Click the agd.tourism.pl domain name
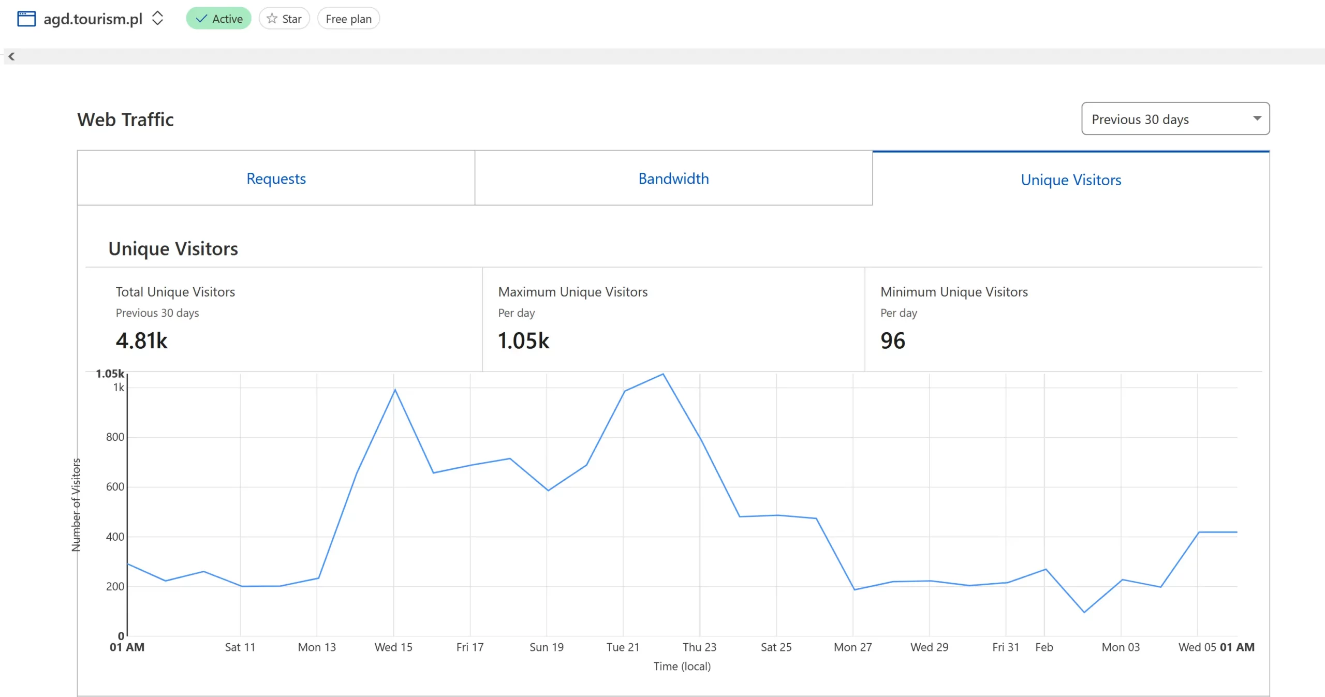This screenshot has width=1325, height=697. coord(93,19)
